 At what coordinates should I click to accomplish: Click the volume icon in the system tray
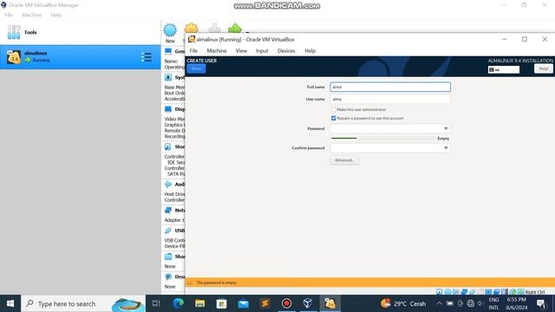480,303
